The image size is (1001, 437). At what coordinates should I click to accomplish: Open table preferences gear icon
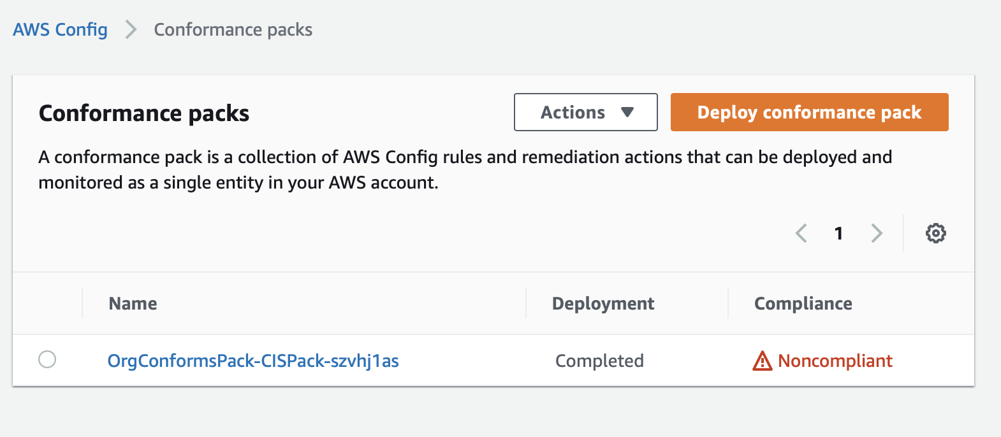click(x=935, y=233)
